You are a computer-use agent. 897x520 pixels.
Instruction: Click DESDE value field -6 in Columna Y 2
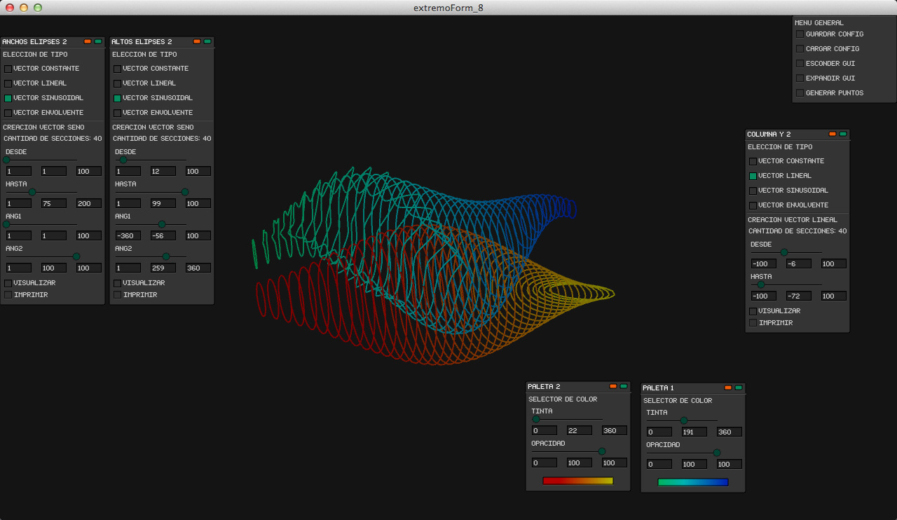799,264
